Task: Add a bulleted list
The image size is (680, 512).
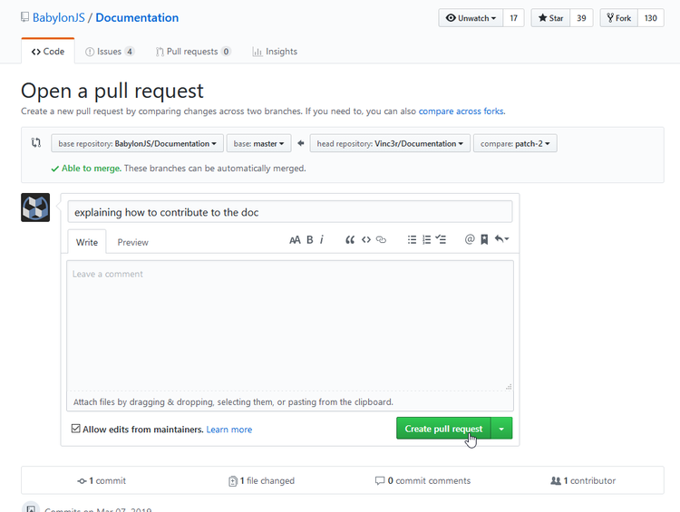Action: pos(412,240)
